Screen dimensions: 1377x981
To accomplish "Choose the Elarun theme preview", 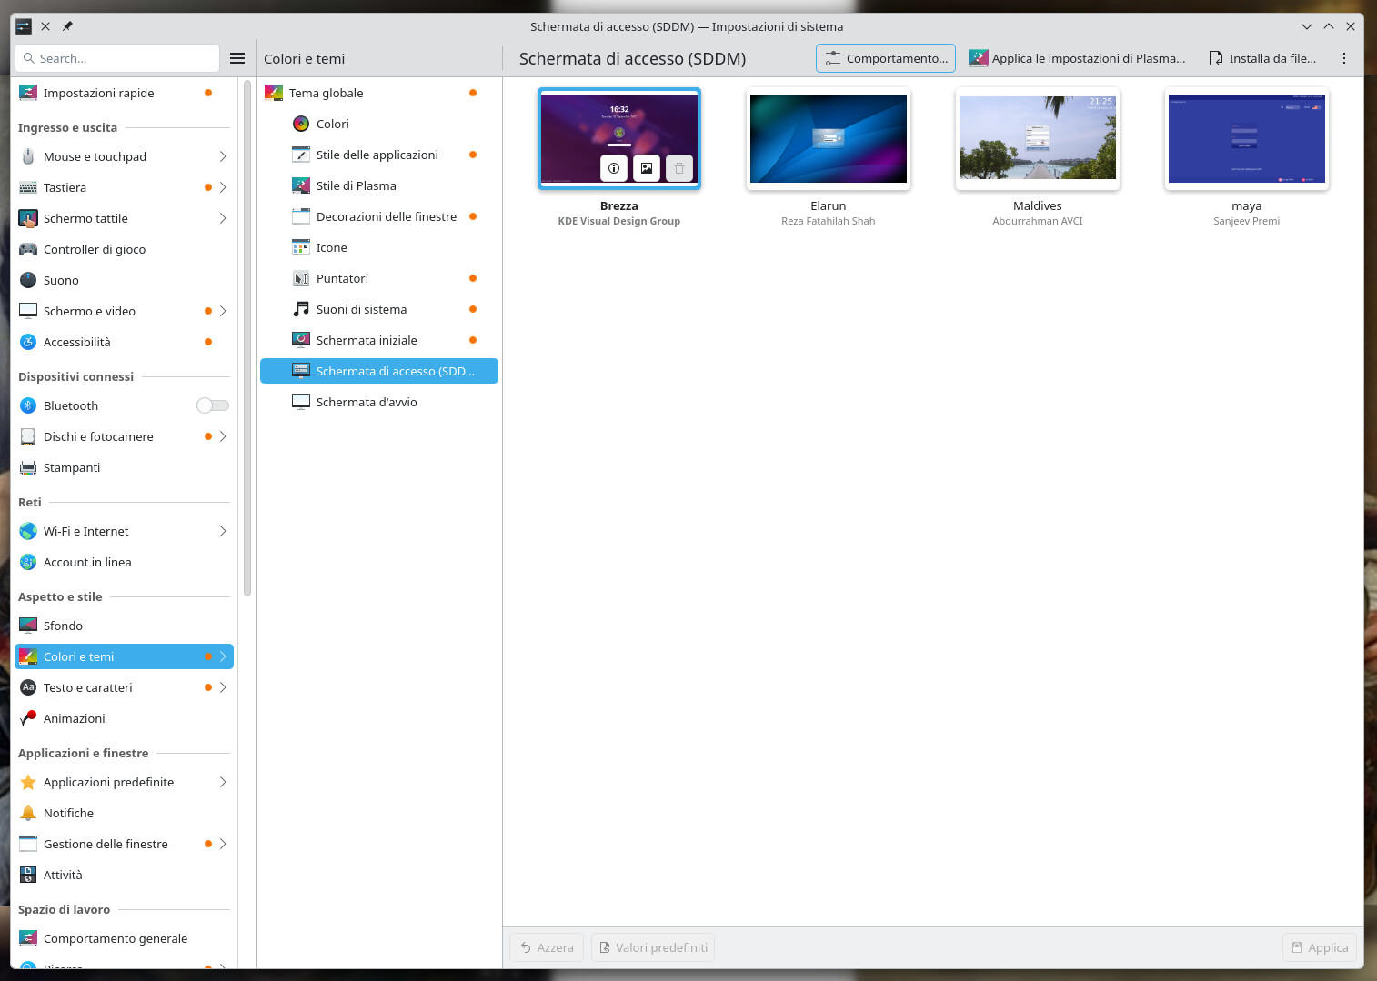I will coord(828,138).
